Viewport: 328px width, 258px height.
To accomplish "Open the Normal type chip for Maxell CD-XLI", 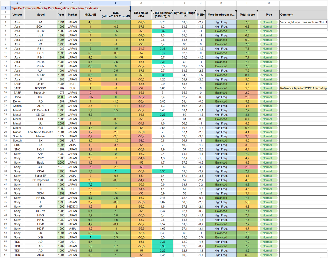I will pyautogui.click(x=268, y=115).
